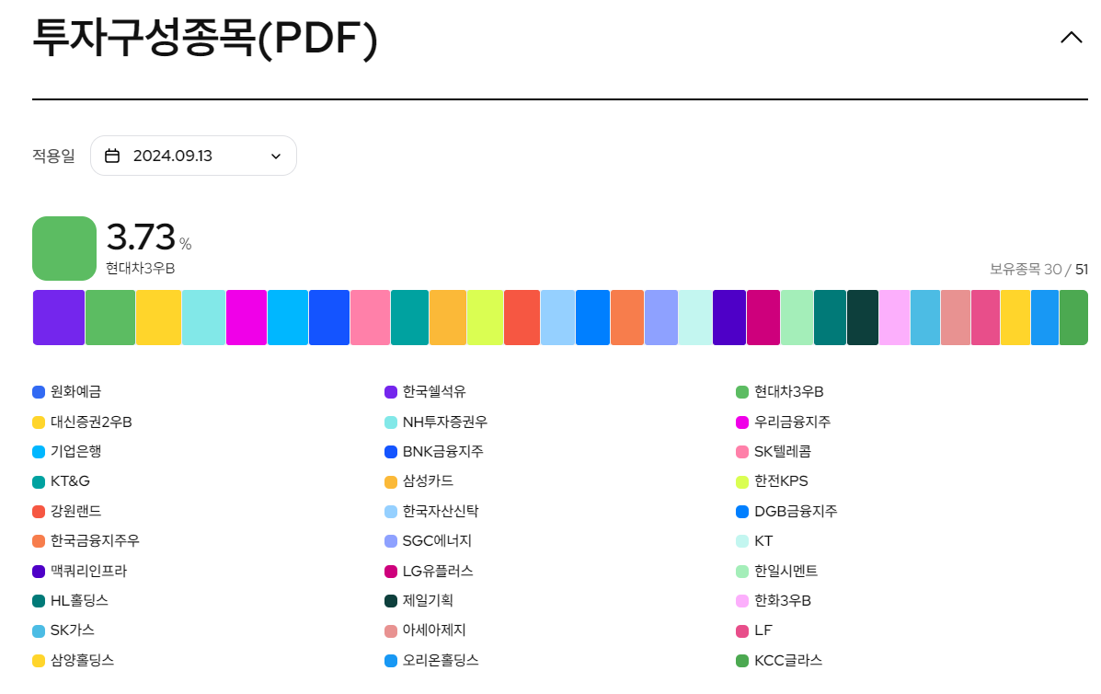
Task: Click the SK텔레콤 legend entry
Action: click(x=774, y=452)
